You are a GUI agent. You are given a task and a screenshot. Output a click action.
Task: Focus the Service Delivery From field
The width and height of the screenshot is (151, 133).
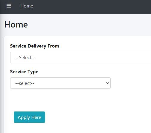tap(80, 57)
